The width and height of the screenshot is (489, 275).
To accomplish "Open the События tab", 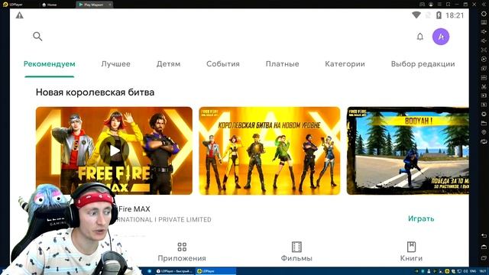I will [x=223, y=64].
